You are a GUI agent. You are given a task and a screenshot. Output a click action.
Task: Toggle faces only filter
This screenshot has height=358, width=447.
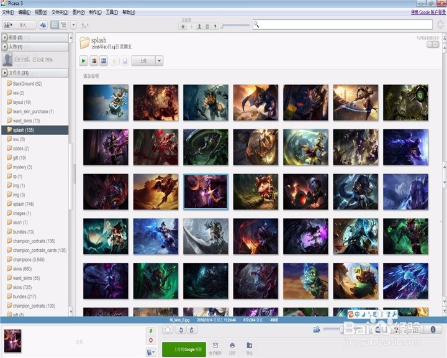pyautogui.click(x=199, y=27)
